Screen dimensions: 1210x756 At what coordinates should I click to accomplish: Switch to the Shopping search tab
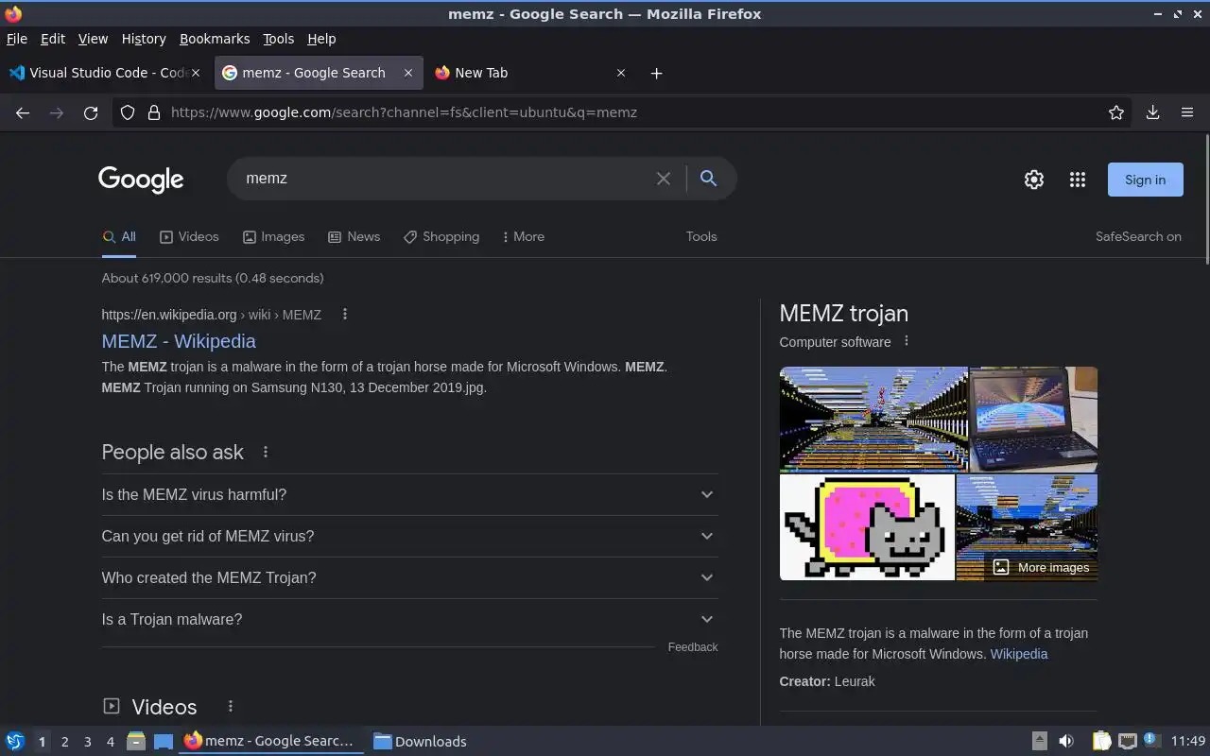tap(441, 237)
